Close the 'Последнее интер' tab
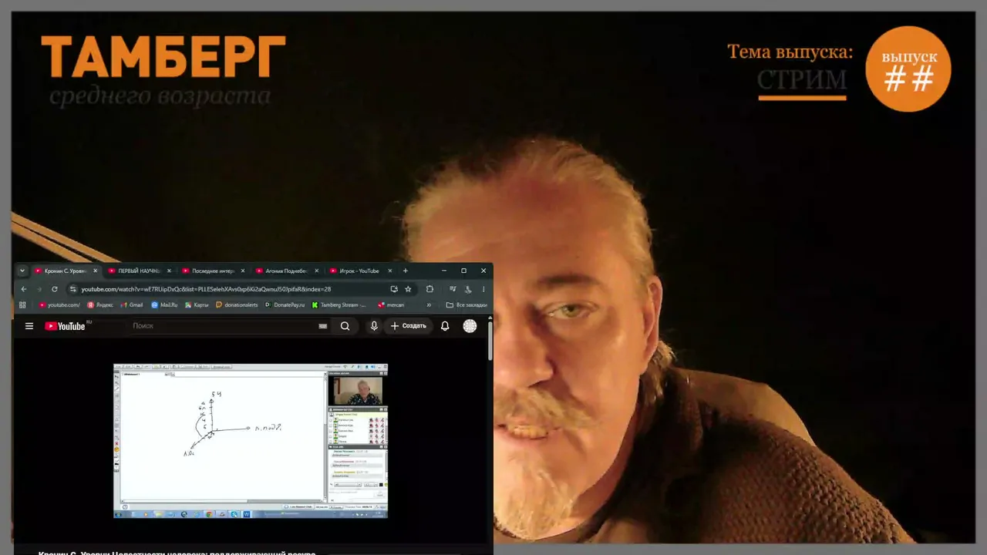The image size is (987, 555). pyautogui.click(x=243, y=271)
